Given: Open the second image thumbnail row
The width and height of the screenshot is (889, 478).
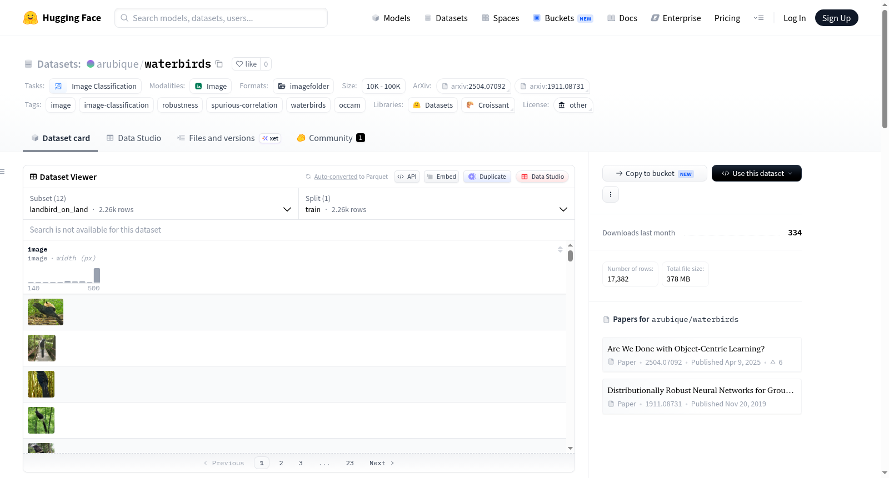Looking at the screenshot, I should 42,348.
